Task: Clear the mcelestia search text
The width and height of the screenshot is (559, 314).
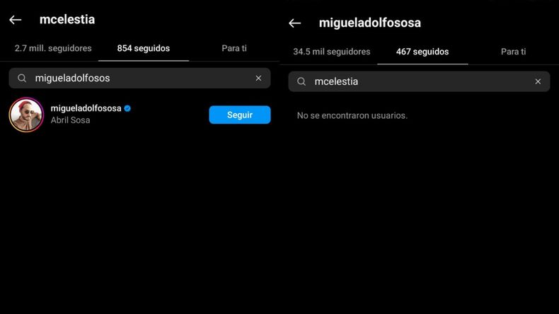Action: click(538, 81)
